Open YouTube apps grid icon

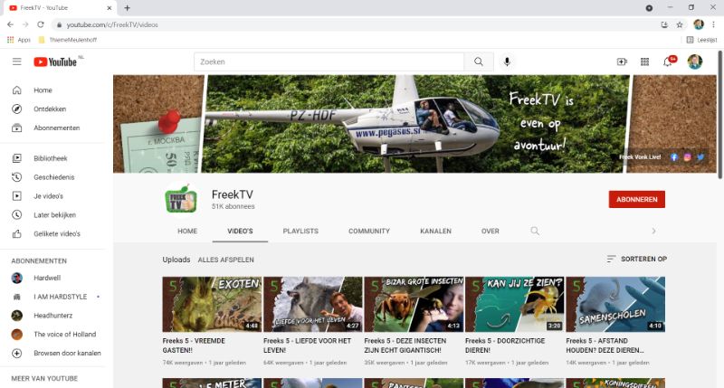coord(645,62)
